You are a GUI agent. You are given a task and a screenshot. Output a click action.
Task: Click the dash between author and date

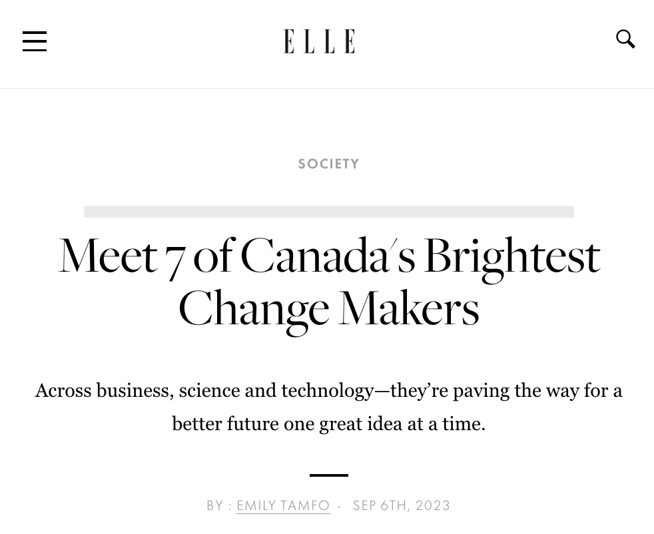pyautogui.click(x=340, y=506)
